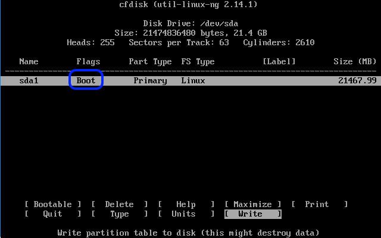This screenshot has height=238, width=381.
Task: Click the Flags column header
Action: click(x=88, y=61)
